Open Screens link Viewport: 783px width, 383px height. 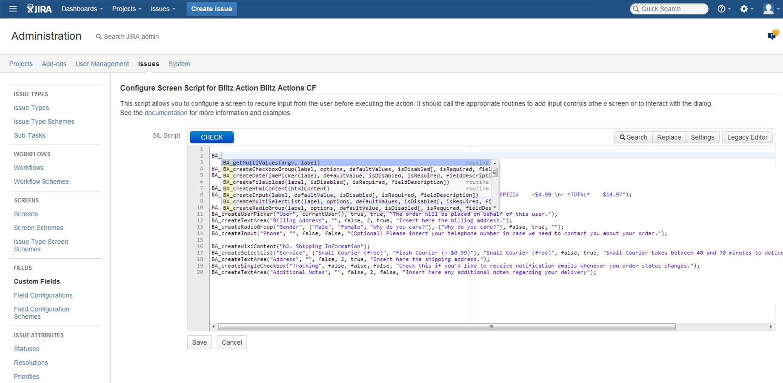26,214
